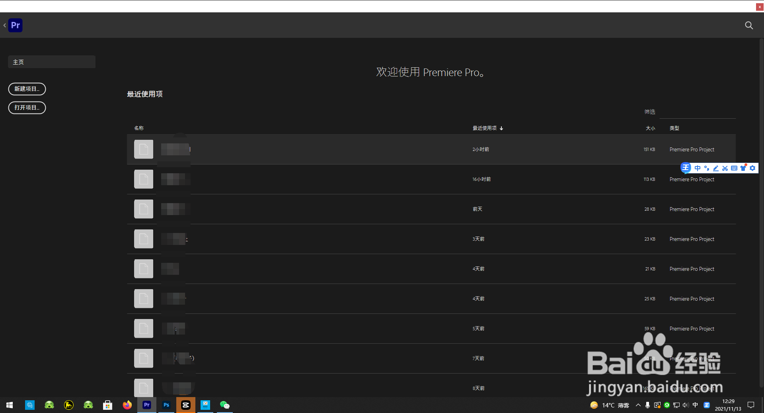The width and height of the screenshot is (764, 413).
Task: Click file icon of the 59 KB project
Action: click(144, 329)
